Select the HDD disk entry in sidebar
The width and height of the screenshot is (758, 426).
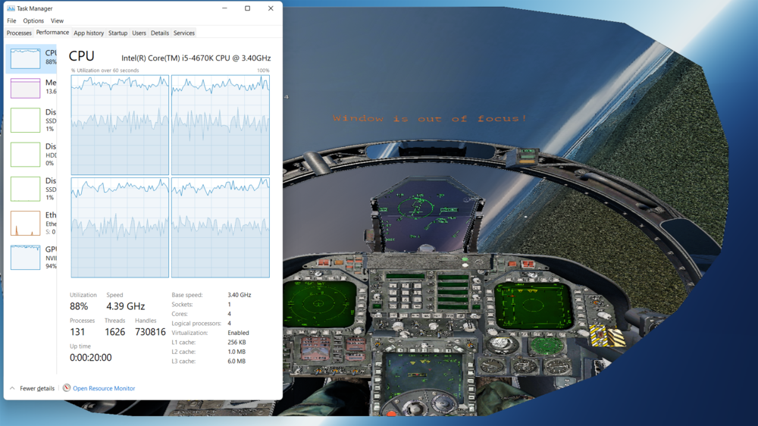pos(33,154)
